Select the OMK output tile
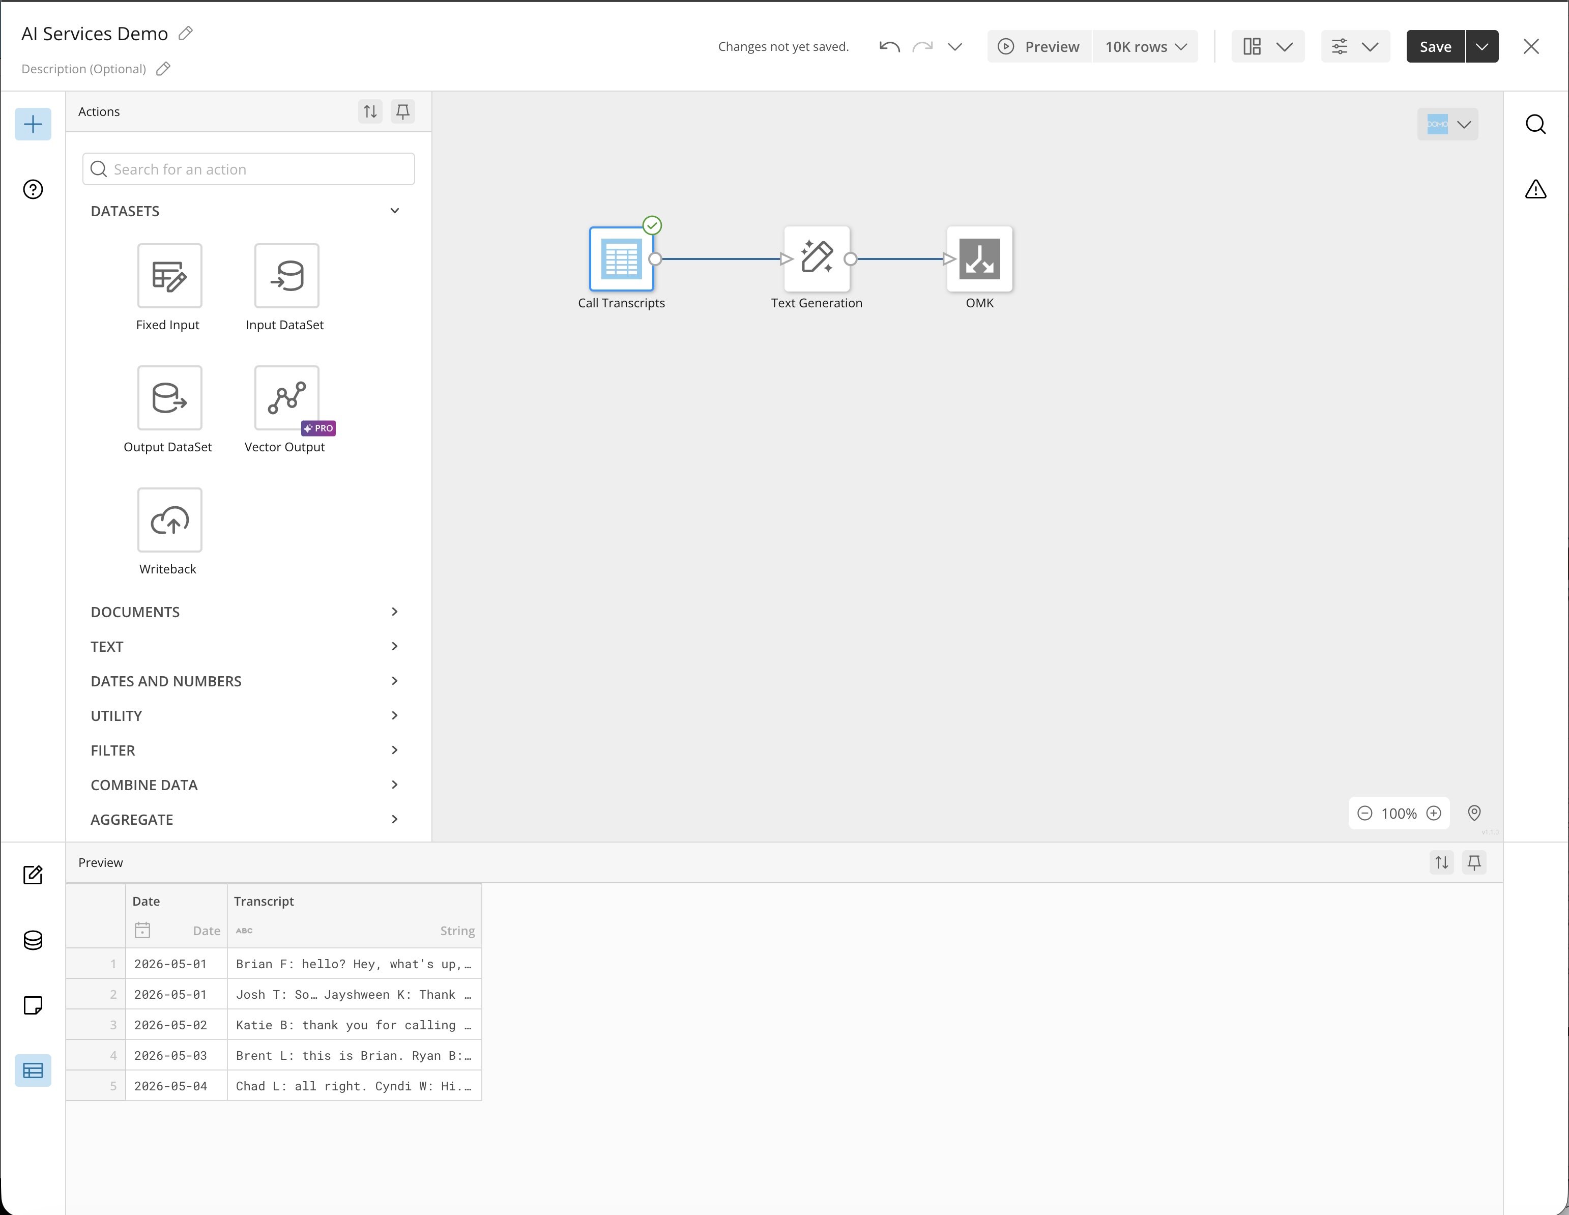This screenshot has height=1215, width=1569. pos(980,258)
